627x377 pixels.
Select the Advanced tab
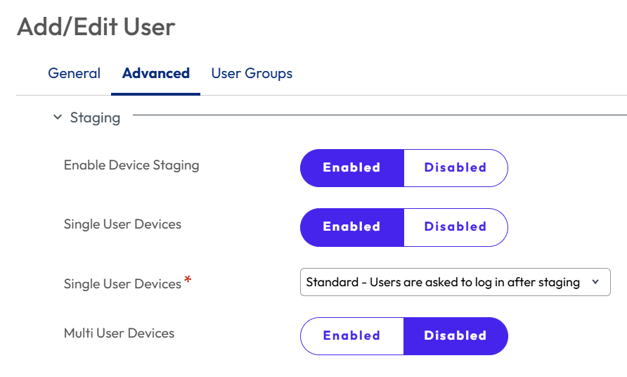click(155, 73)
